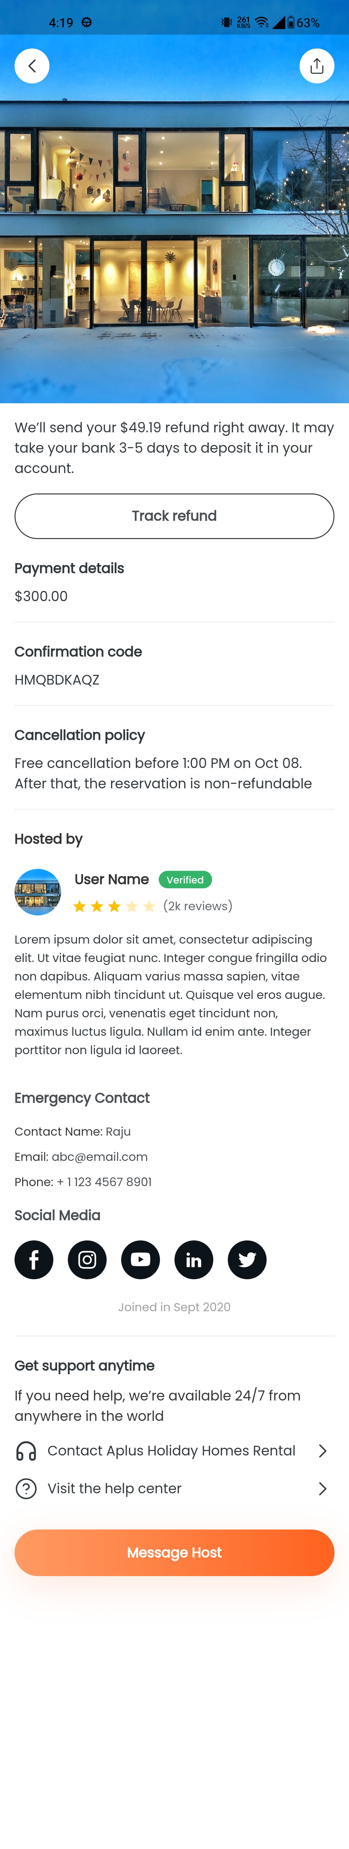Tap the help center question mark icon
Screen dimensions: 349x1849
[x=26, y=1489]
